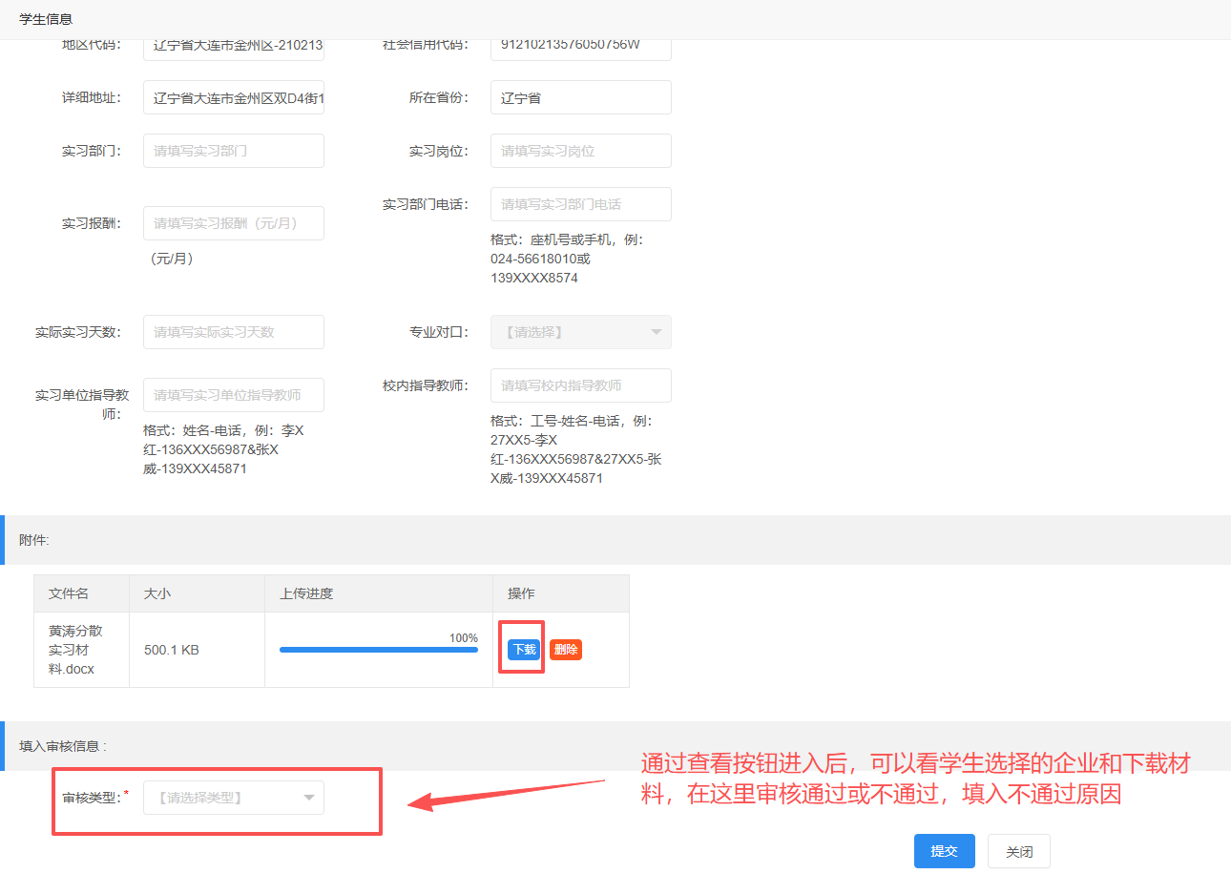Select the 实习部门电话 input field

click(580, 204)
